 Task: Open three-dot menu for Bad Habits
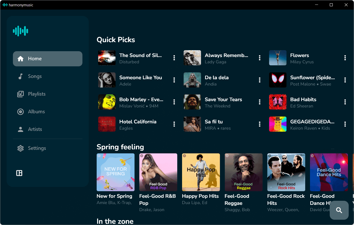click(x=345, y=102)
